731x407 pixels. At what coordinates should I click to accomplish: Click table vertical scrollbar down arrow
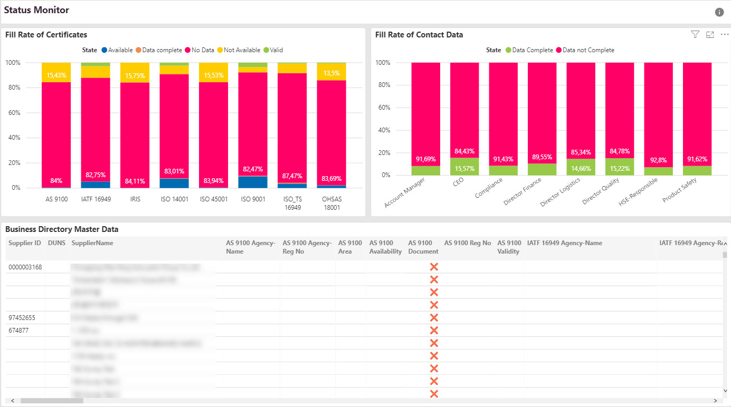(x=725, y=391)
